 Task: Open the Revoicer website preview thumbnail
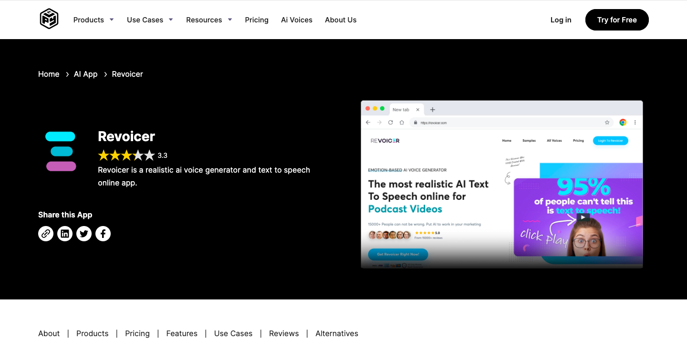501,185
